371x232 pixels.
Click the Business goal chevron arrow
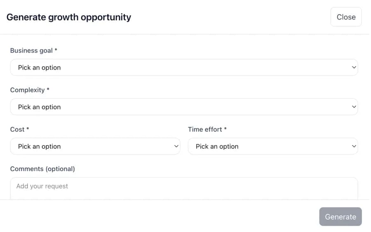[x=354, y=67]
